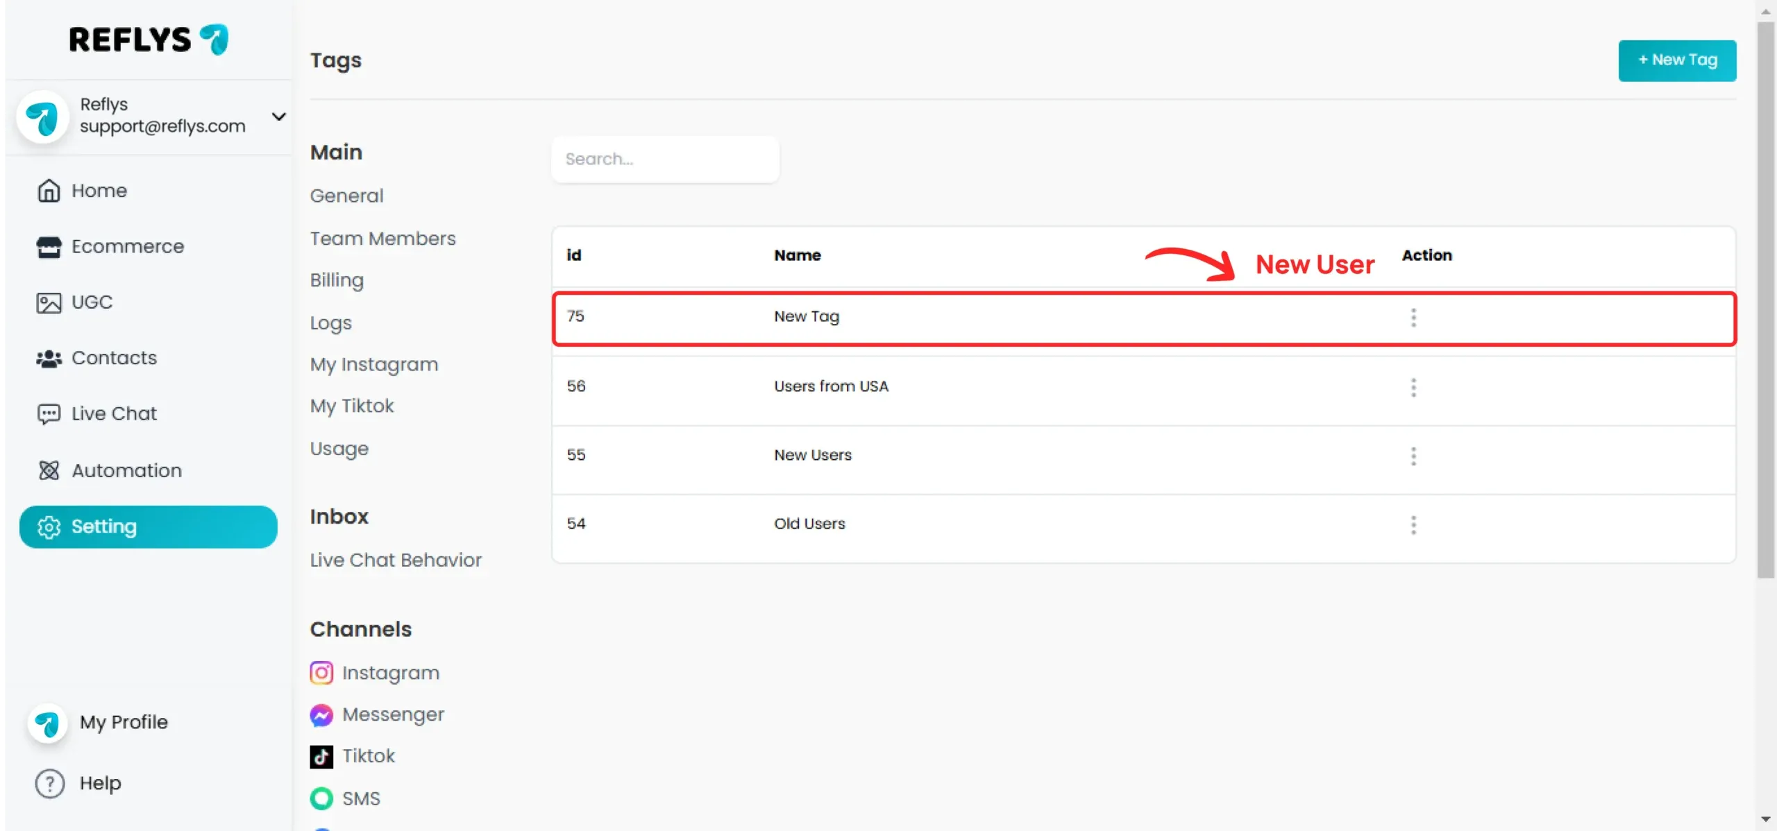This screenshot has height=831, width=1777.
Task: Click the page vertical scrollbar thumb
Action: pyautogui.click(x=1765, y=300)
